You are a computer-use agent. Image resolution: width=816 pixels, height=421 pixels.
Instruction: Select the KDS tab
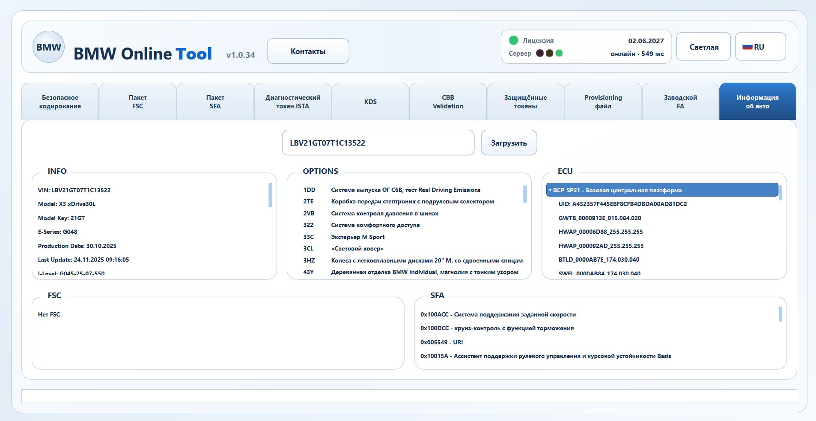click(x=370, y=102)
